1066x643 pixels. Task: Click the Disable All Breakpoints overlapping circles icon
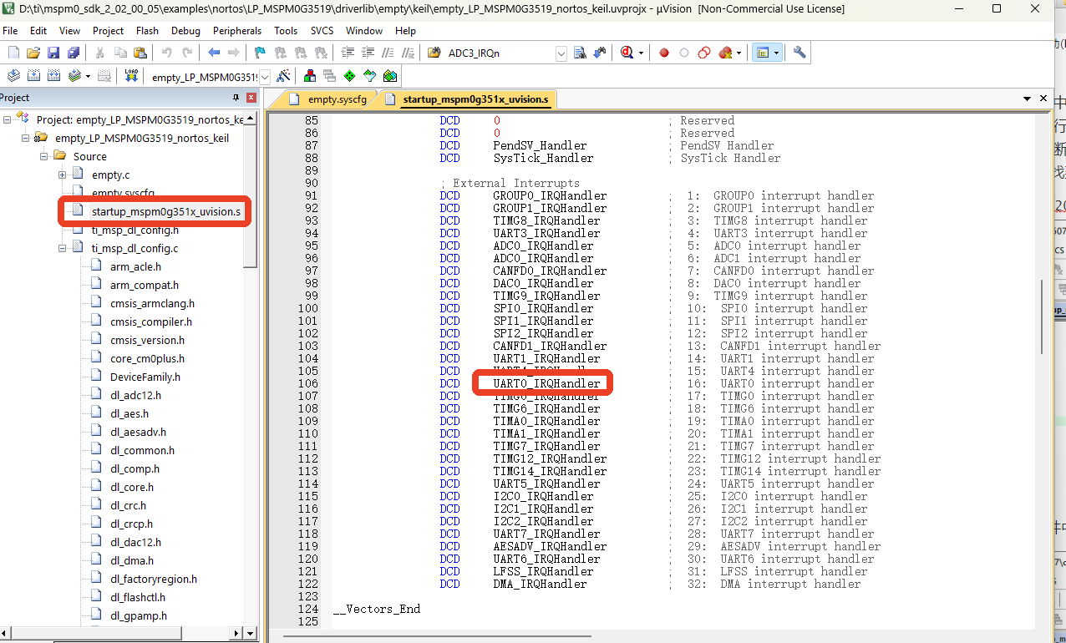(x=704, y=53)
